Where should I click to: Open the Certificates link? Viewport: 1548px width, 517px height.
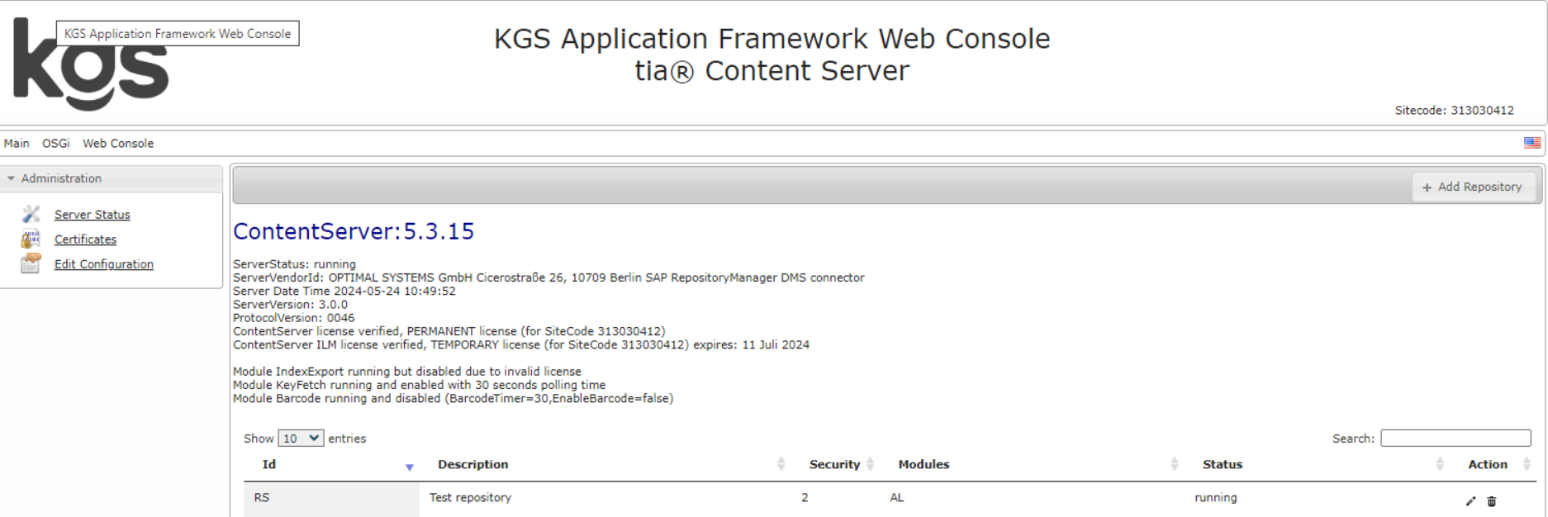pos(85,240)
